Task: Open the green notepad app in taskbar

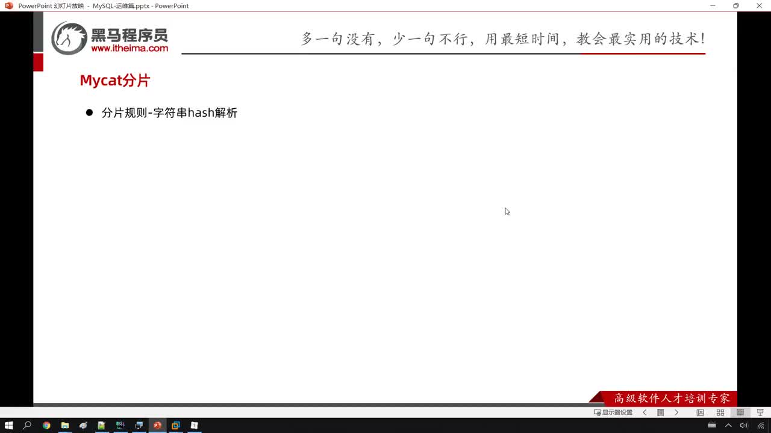Action: click(102, 425)
